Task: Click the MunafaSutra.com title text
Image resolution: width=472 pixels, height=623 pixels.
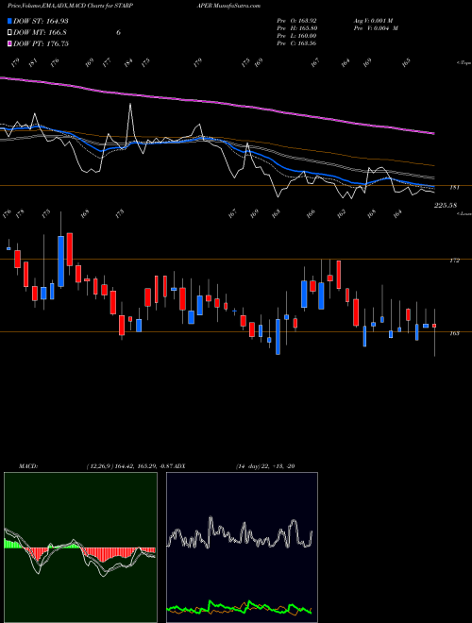Action: point(239,6)
